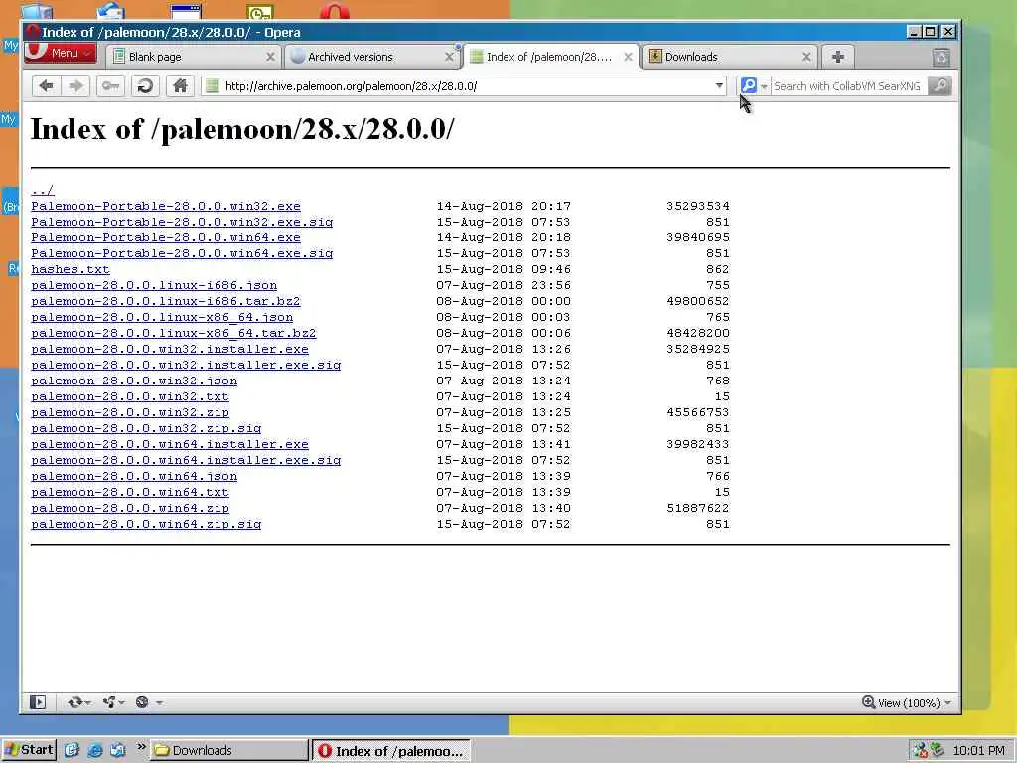The height and width of the screenshot is (763, 1017).
Task: Download palemoon-28.0.0.linux-i686.tar.bz2
Action: [166, 301]
